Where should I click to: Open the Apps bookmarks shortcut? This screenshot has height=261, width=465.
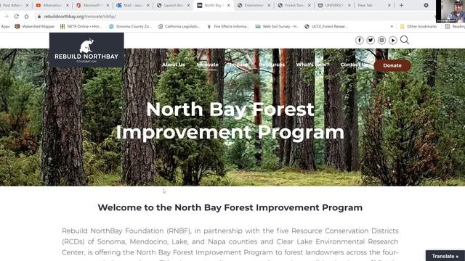(x=5, y=26)
